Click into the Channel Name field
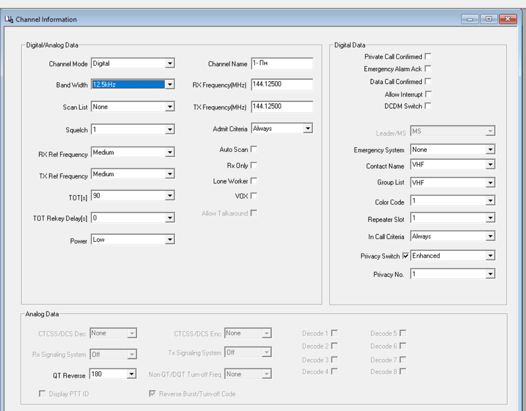The width and height of the screenshot is (526, 411). coord(282,63)
